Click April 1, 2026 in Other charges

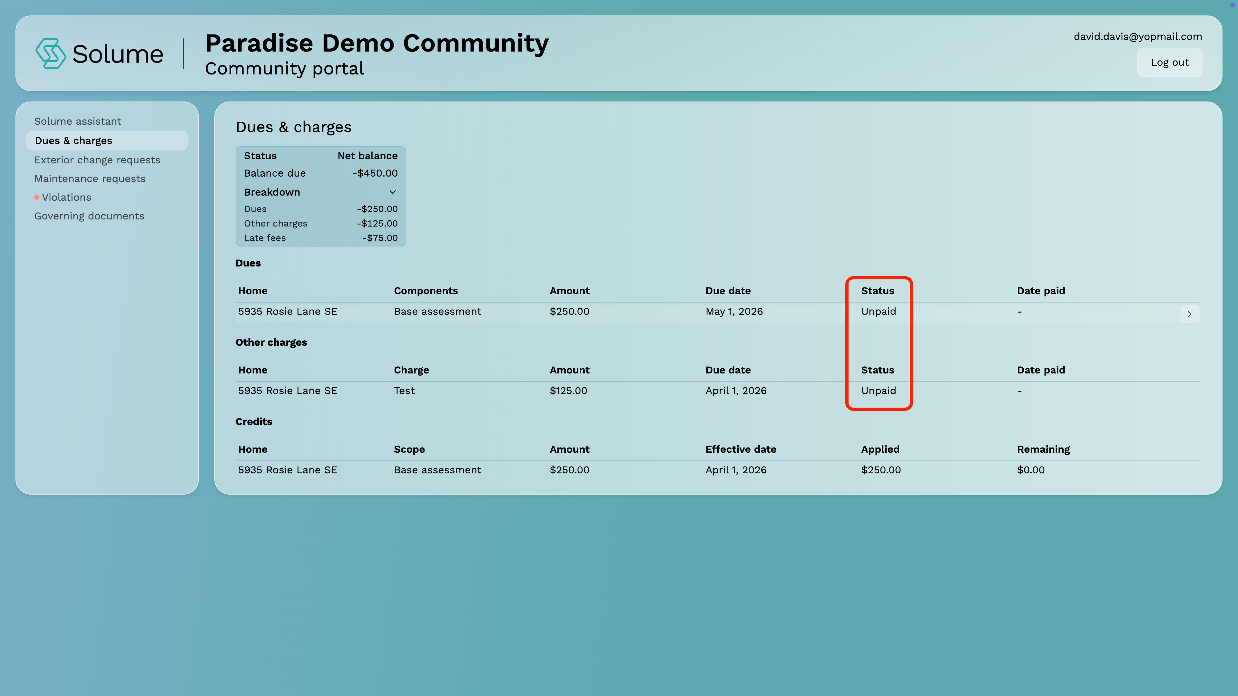(736, 391)
